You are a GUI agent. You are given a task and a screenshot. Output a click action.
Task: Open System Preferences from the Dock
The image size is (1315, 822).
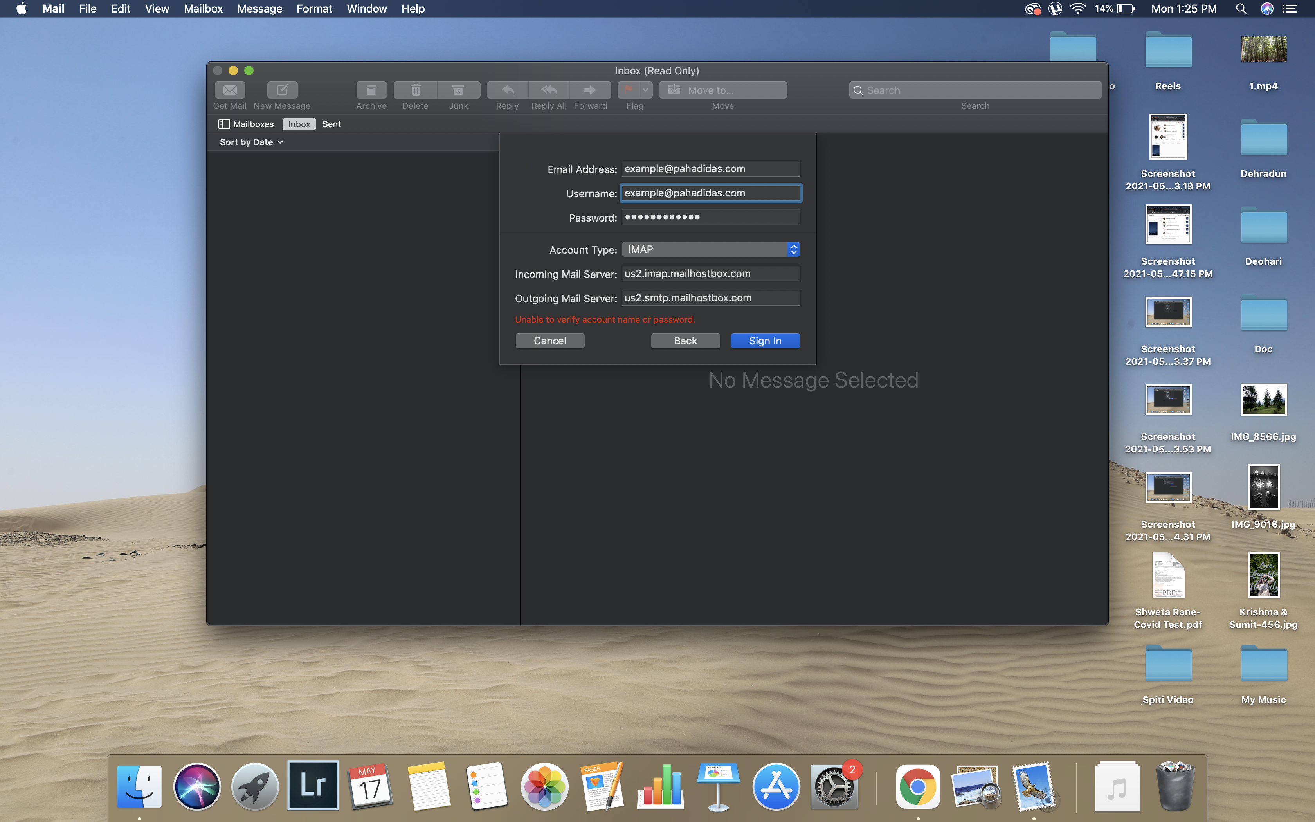click(834, 786)
